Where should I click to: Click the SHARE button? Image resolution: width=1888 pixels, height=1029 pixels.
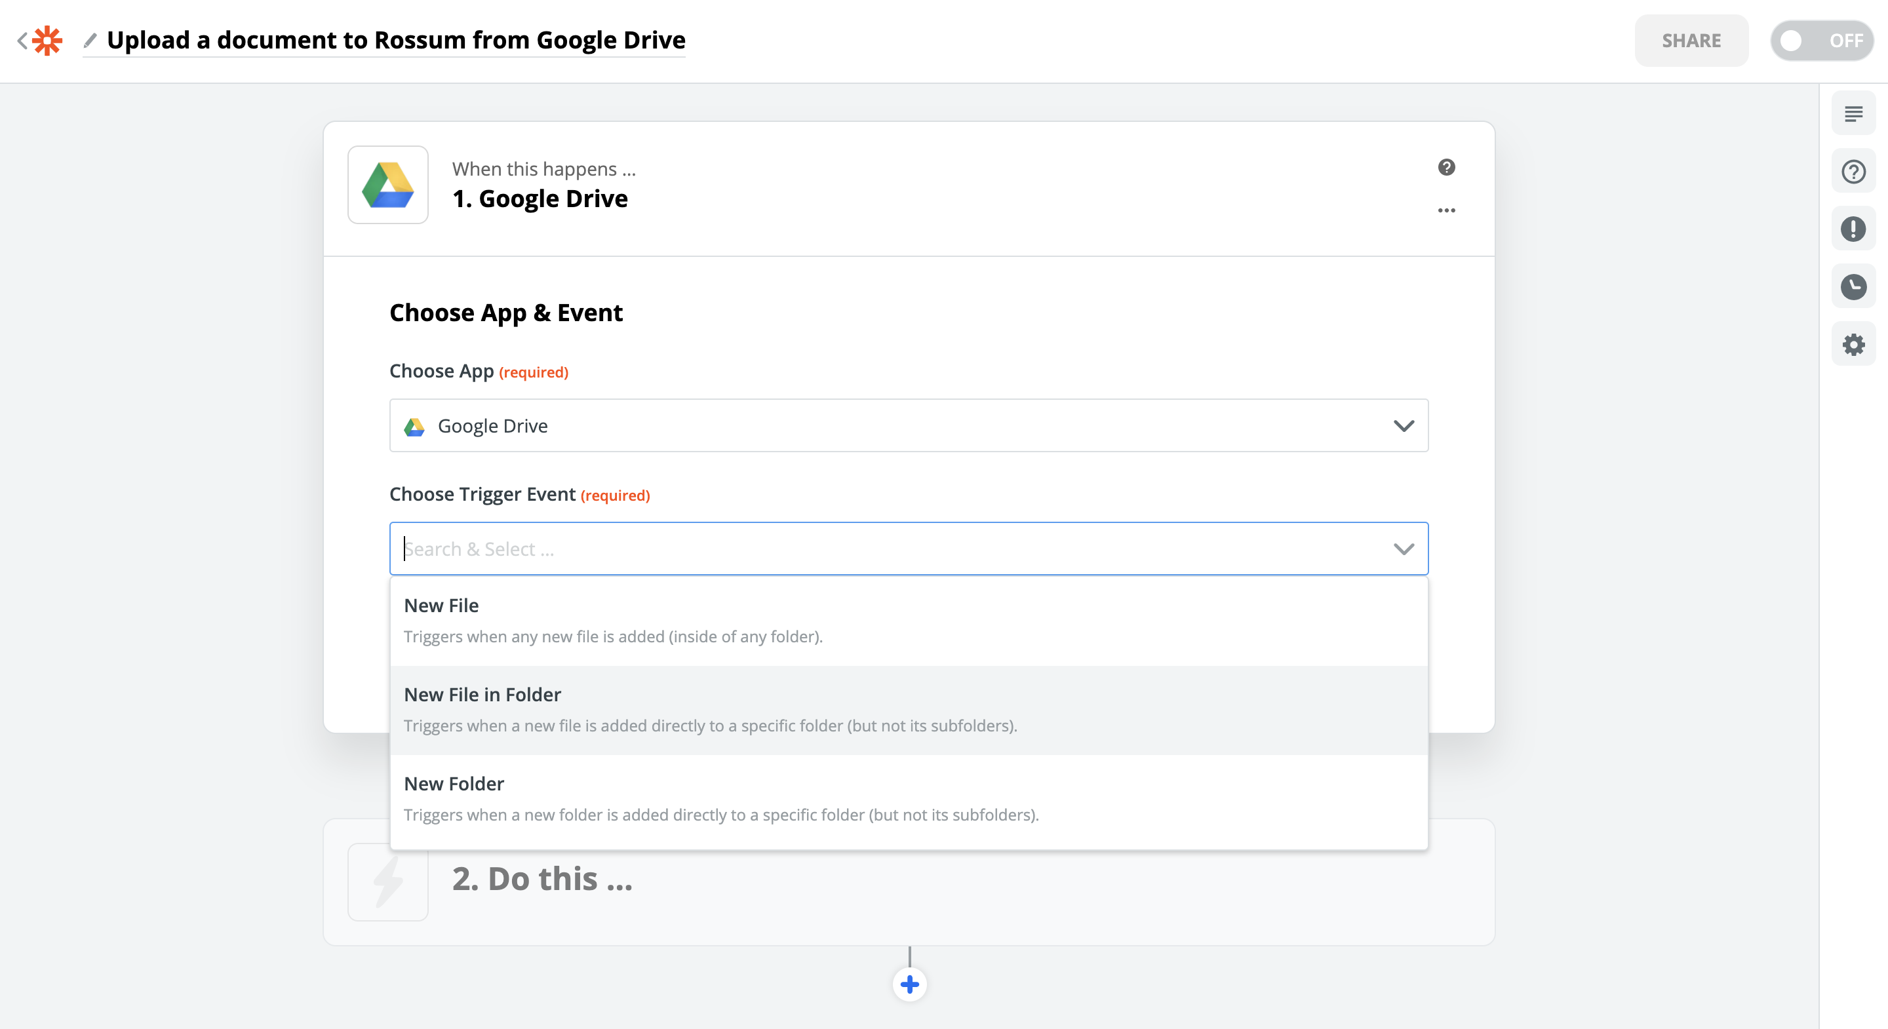point(1691,41)
